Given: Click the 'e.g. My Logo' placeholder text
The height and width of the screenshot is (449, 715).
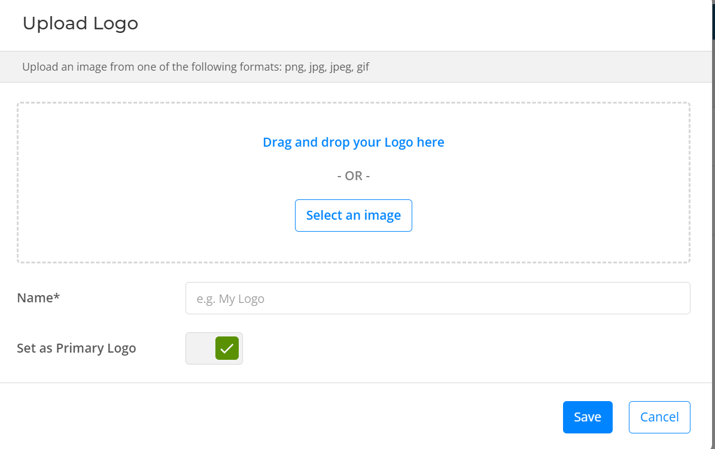Looking at the screenshot, I should [x=230, y=299].
